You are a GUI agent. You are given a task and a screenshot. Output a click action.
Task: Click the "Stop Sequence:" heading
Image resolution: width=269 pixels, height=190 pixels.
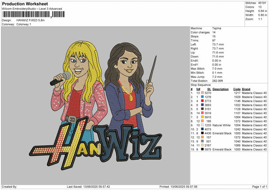(201, 85)
